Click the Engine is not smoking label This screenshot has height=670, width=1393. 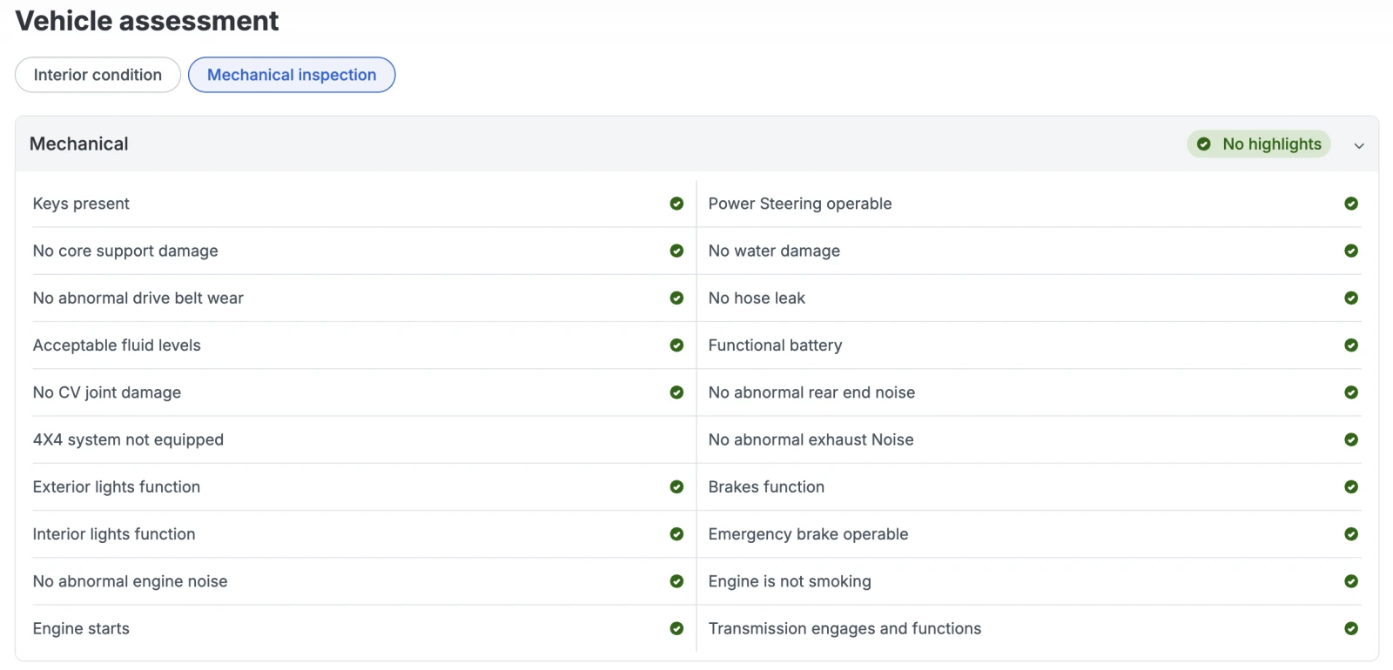[x=790, y=581]
